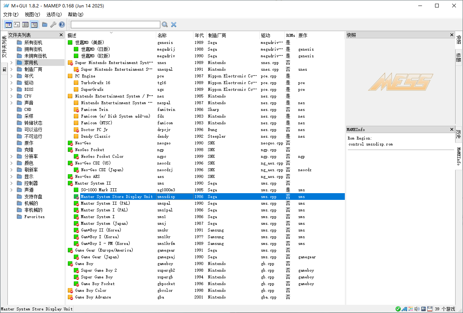Image resolution: width=463 pixels, height=313 pixels.
Task: Open the 选项(O) menu
Action: tap(54, 15)
